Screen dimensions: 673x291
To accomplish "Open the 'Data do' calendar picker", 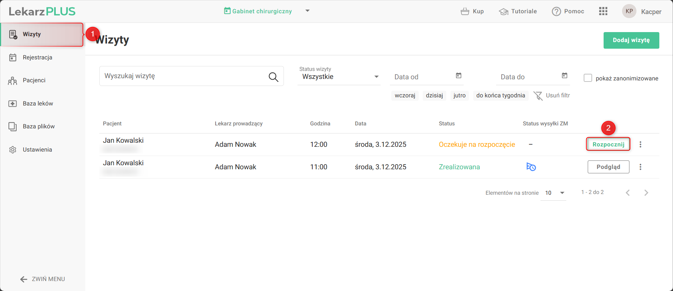I will [x=564, y=76].
